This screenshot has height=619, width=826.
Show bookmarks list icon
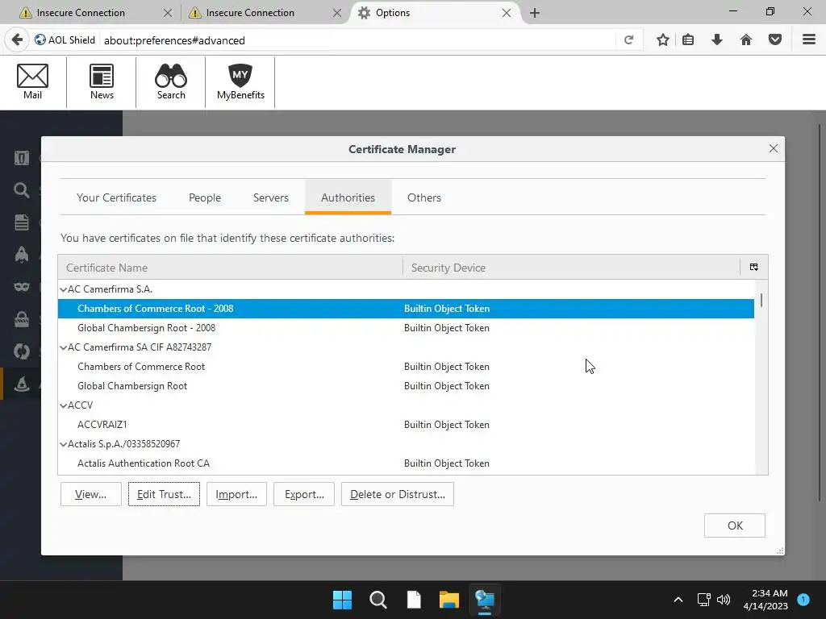[x=688, y=39]
